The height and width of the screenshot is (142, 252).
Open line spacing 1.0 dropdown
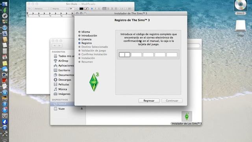coord(123,9)
